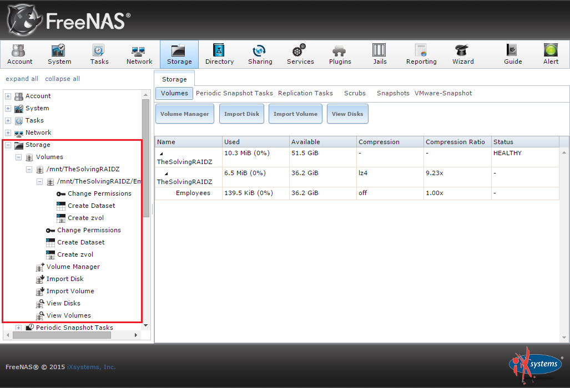Switch to the Snapshots tab
This screenshot has width=570, height=388.
pyautogui.click(x=393, y=93)
